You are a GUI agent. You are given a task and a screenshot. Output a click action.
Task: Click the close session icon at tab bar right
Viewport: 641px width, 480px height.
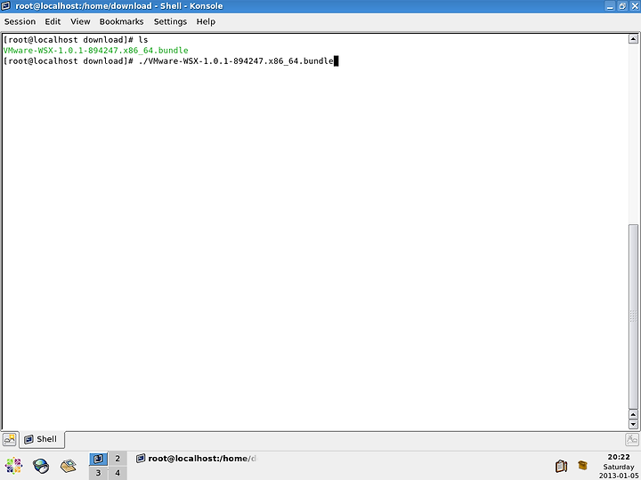pyautogui.click(x=631, y=440)
